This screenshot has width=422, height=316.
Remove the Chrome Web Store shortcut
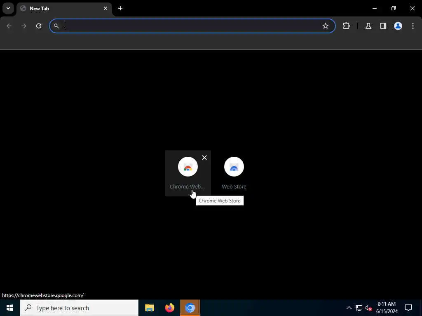204,158
